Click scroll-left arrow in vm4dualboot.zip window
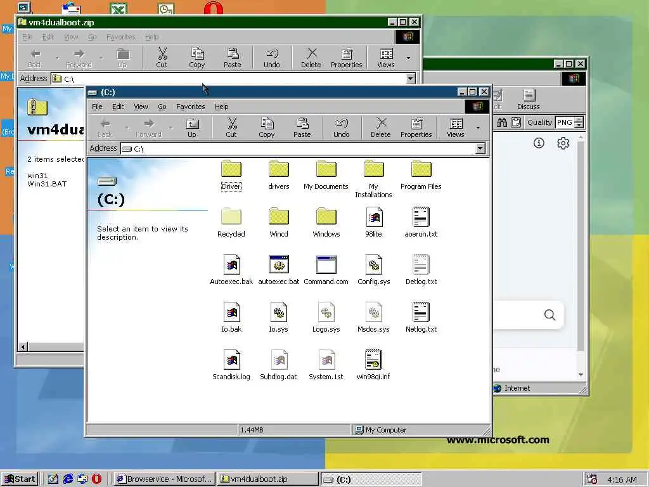Viewport: 649px width, 487px height. click(23, 347)
